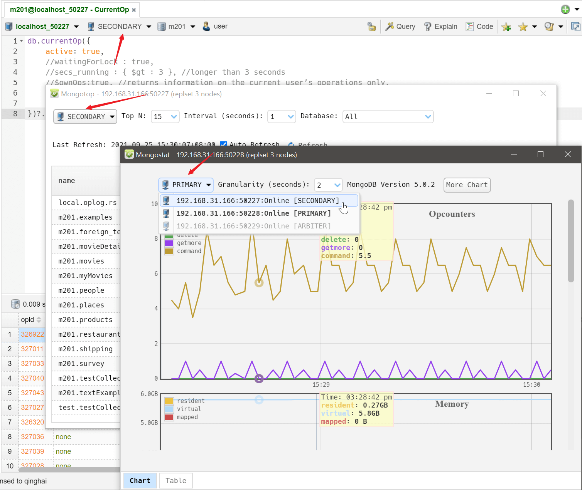Viewport: 582px width, 490px height.
Task: Click the purple getmore data point marker
Action: tap(259, 379)
